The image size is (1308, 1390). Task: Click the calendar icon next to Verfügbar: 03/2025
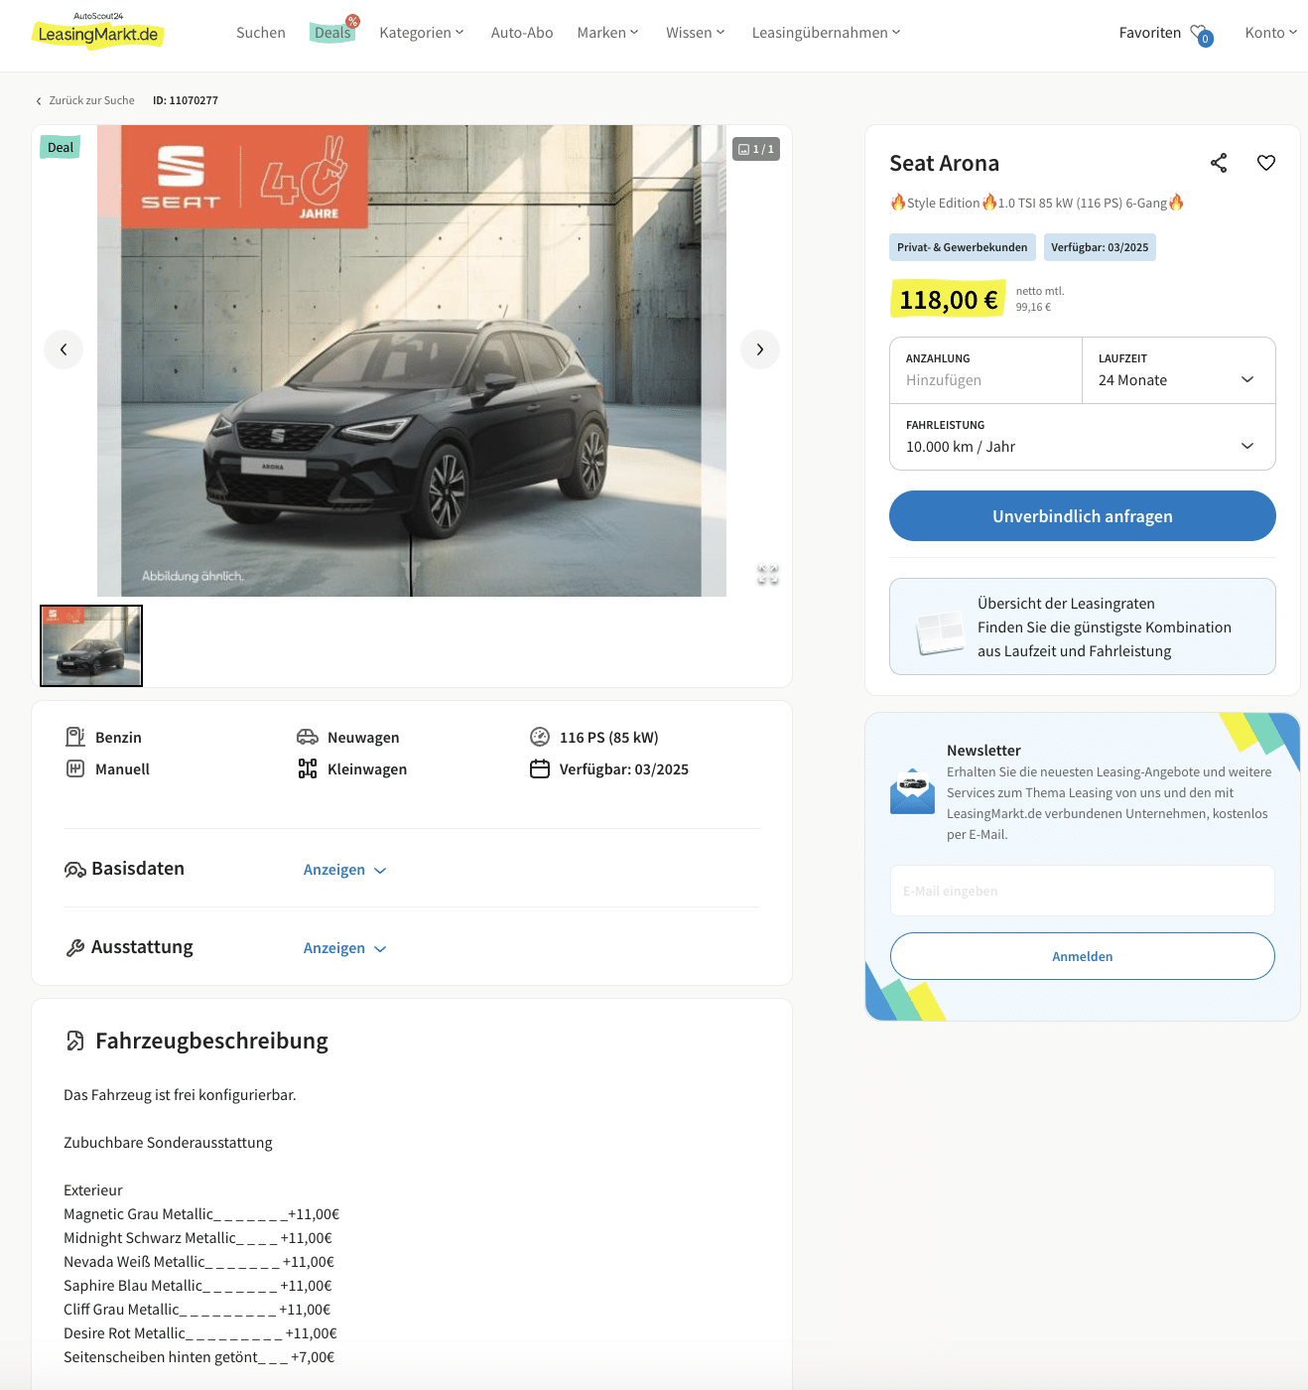tap(540, 768)
